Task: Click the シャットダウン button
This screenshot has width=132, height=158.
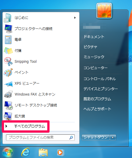Action: coord(96,138)
